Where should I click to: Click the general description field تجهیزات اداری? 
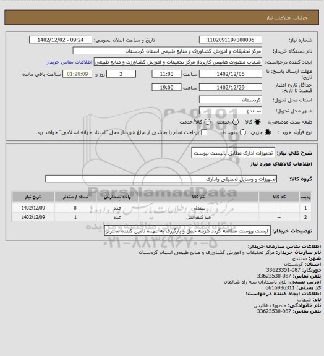tap(233, 153)
